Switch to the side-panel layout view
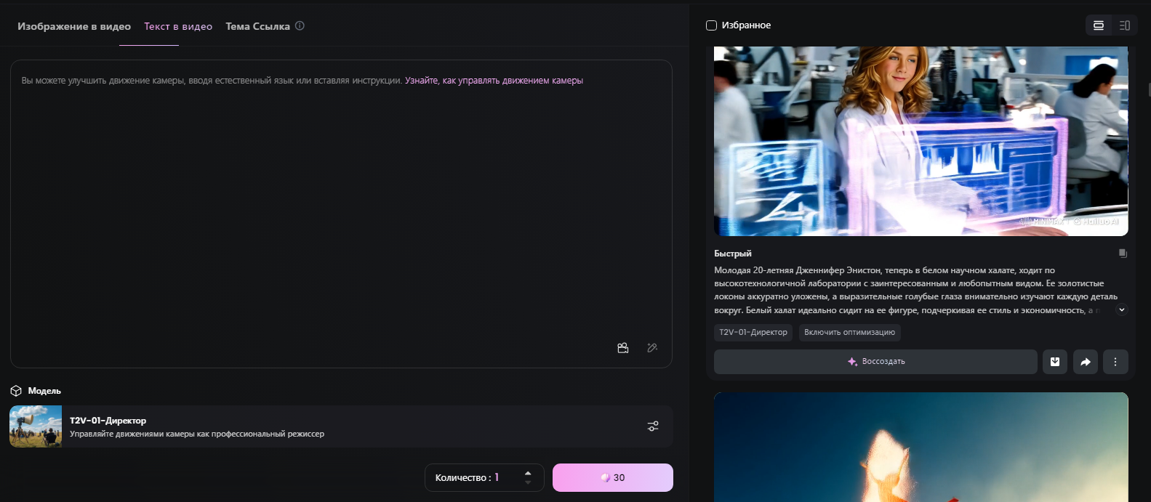Image resolution: width=1151 pixels, height=502 pixels. pyautogui.click(x=1124, y=25)
